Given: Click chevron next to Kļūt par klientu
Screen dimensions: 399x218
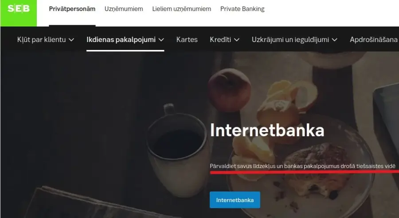Looking at the screenshot, I should click(71, 40).
